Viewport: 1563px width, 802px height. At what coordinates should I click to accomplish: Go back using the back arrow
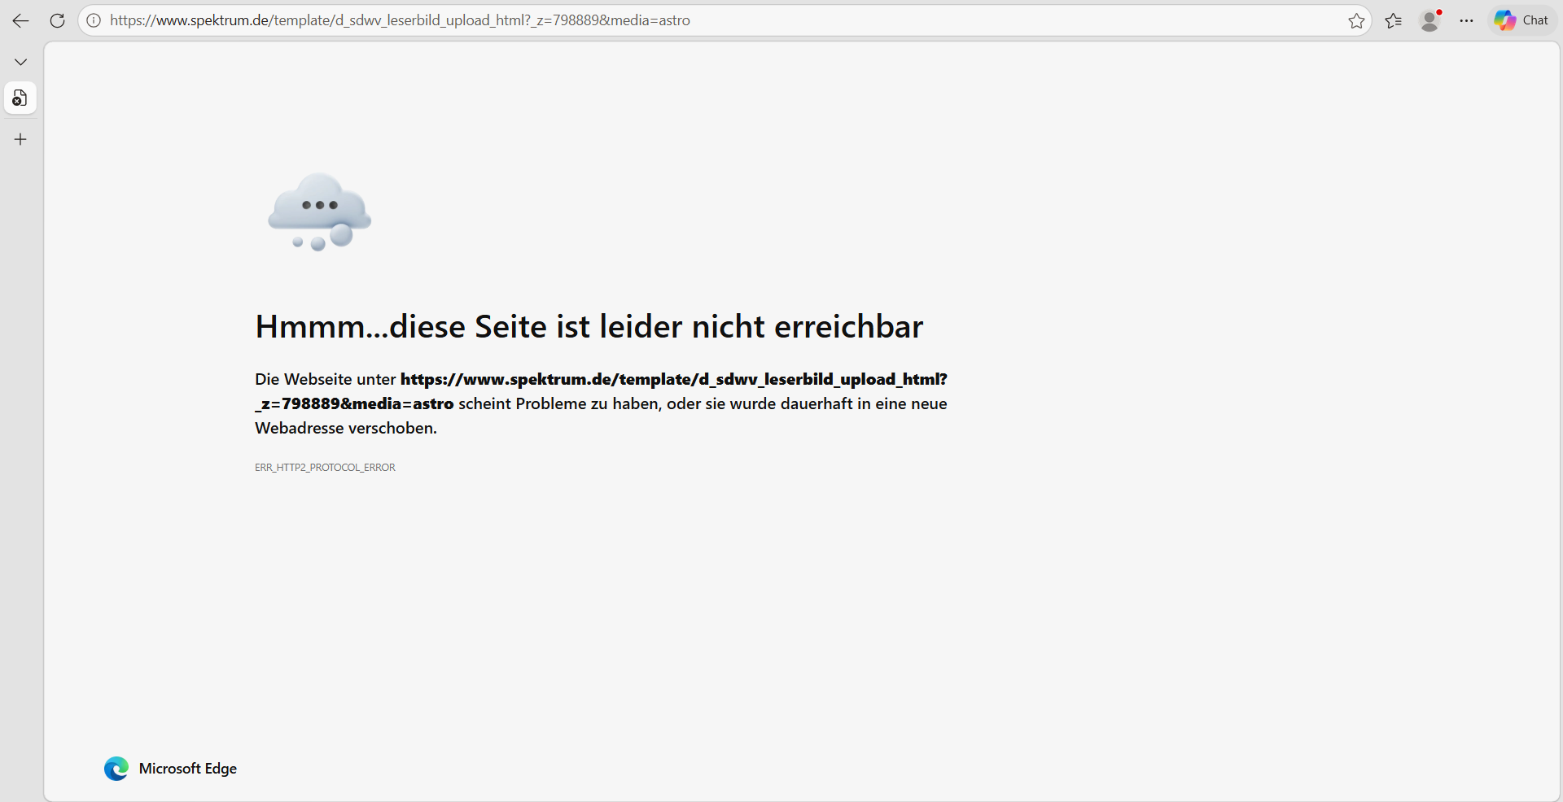coord(20,20)
